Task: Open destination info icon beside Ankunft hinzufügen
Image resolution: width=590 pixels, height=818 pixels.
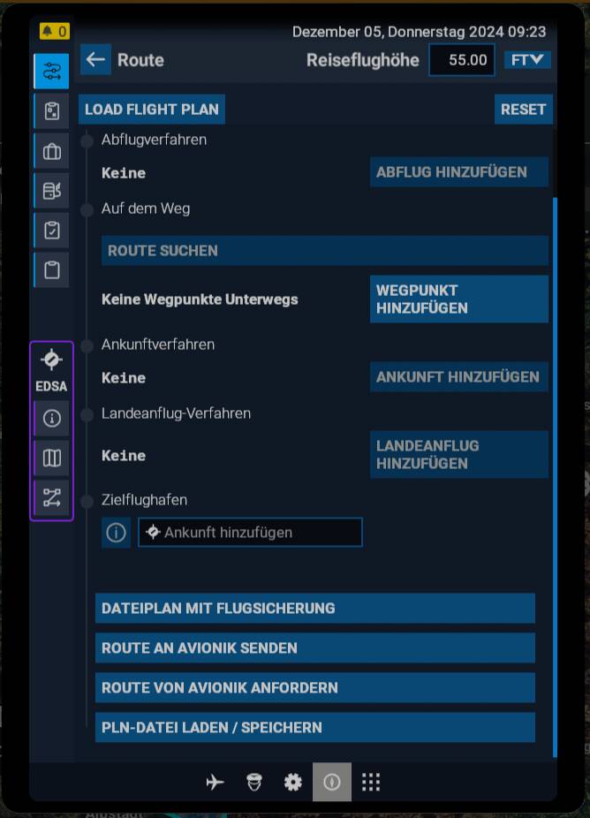Action: click(x=116, y=533)
